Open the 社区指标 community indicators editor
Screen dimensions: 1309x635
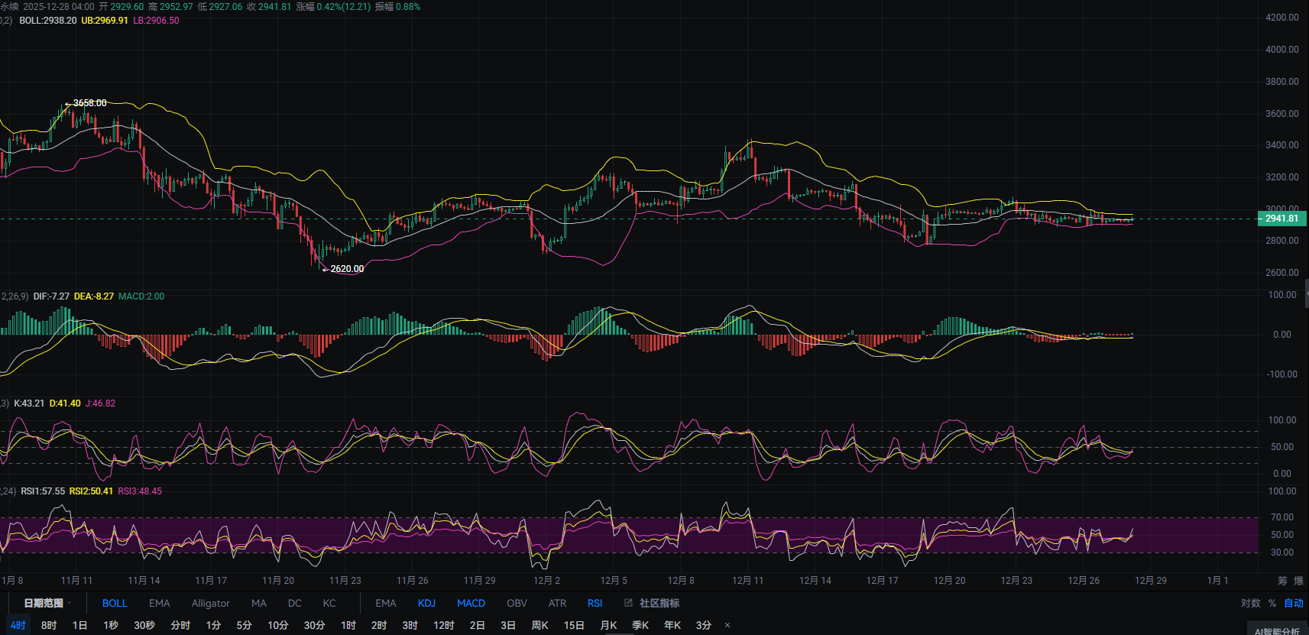coord(652,603)
